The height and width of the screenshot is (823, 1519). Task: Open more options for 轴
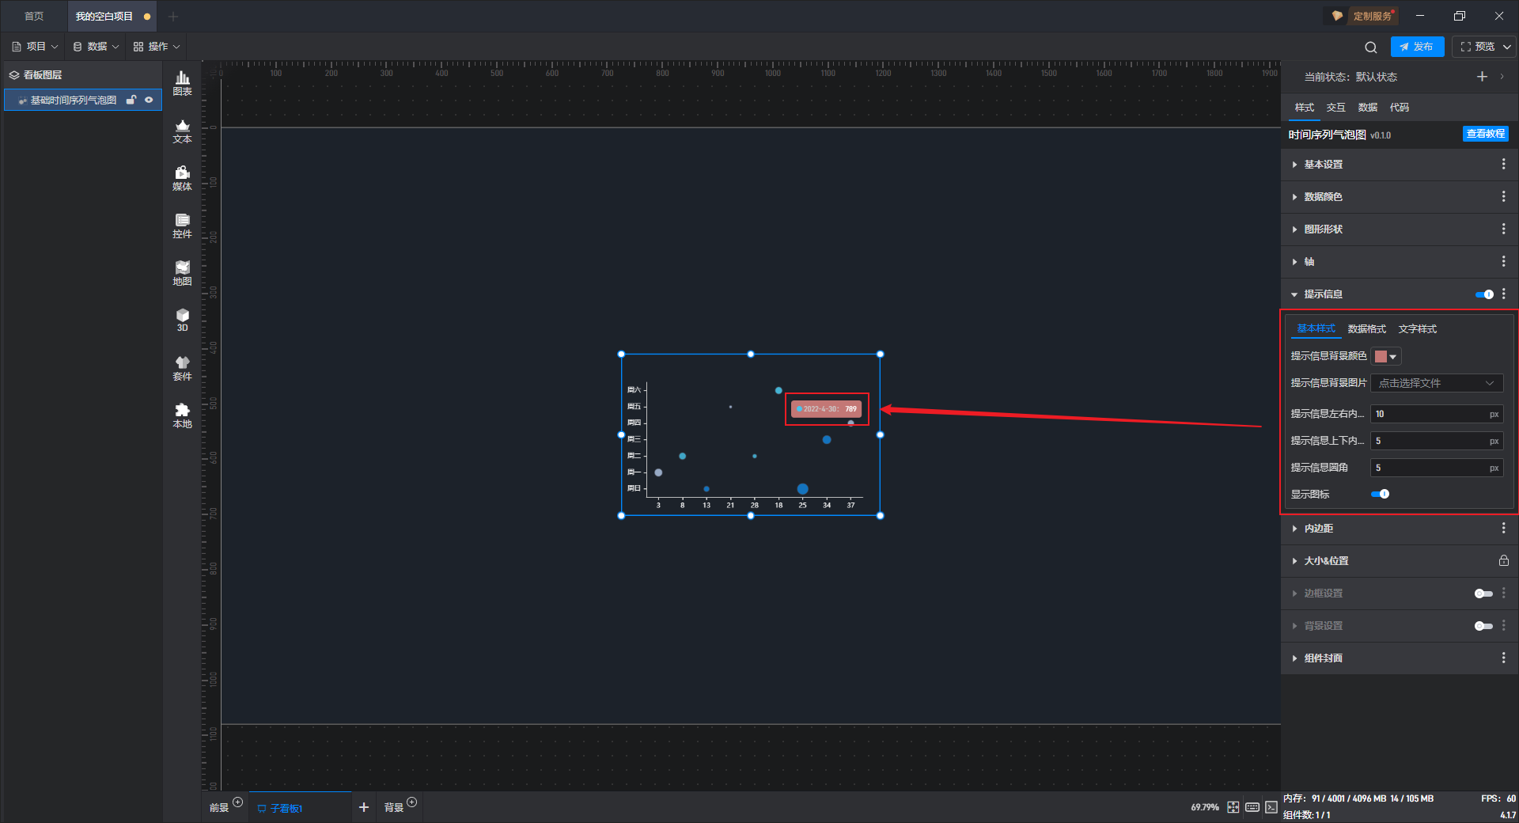(x=1503, y=261)
